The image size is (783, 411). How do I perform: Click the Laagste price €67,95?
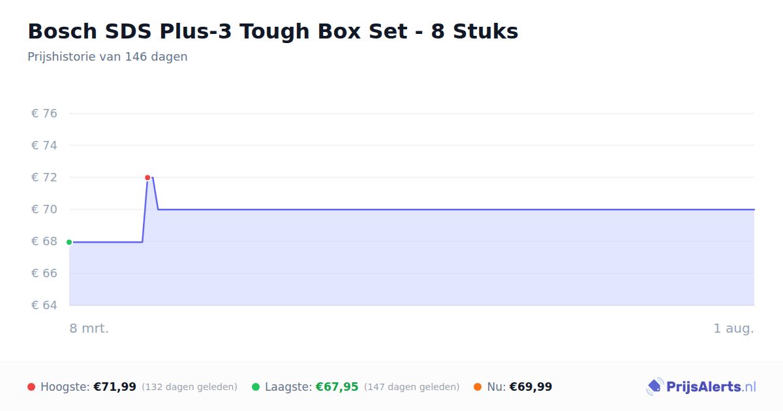tap(337, 387)
